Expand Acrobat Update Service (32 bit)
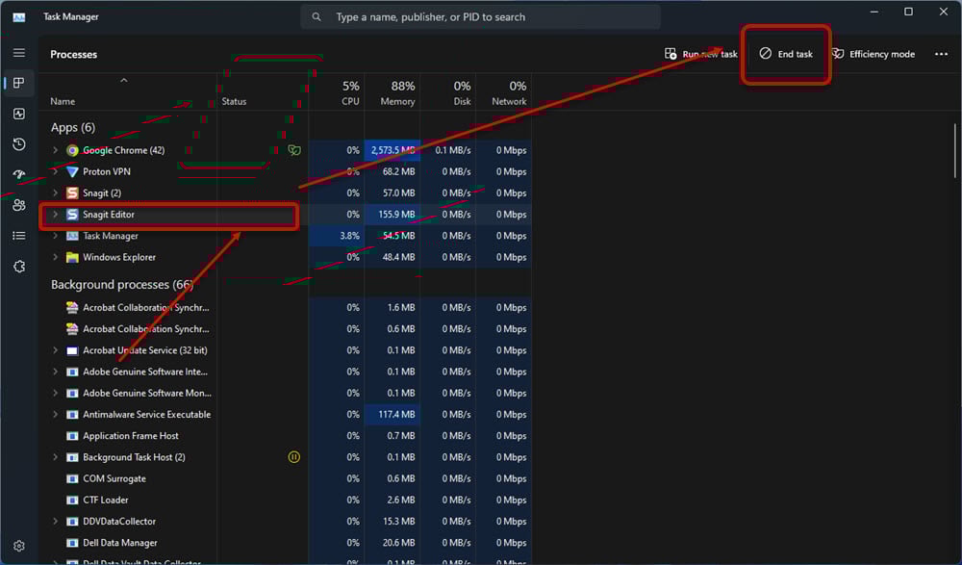 55,350
